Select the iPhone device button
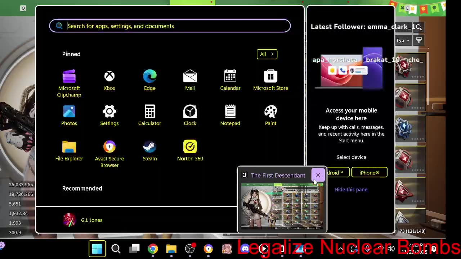Viewport: 461px width, 259px height. click(x=369, y=173)
